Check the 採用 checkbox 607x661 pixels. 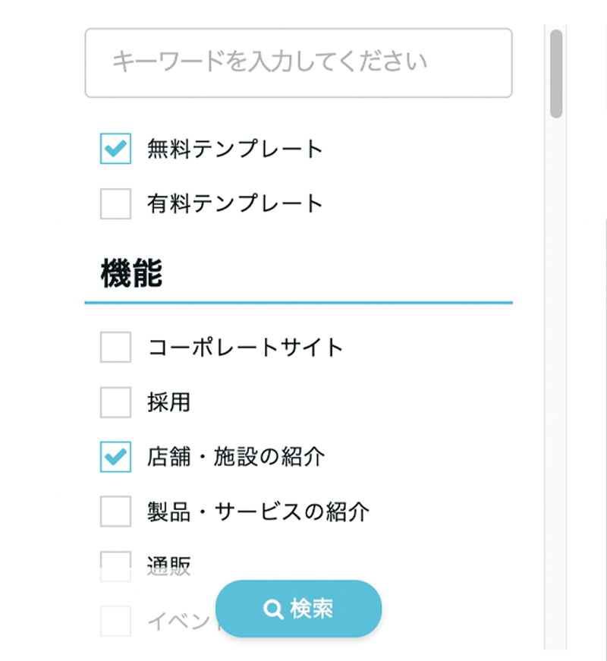115,402
